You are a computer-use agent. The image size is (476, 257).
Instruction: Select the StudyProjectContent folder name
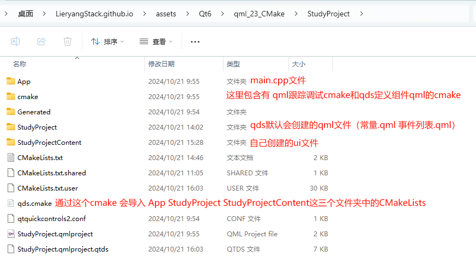(x=50, y=143)
